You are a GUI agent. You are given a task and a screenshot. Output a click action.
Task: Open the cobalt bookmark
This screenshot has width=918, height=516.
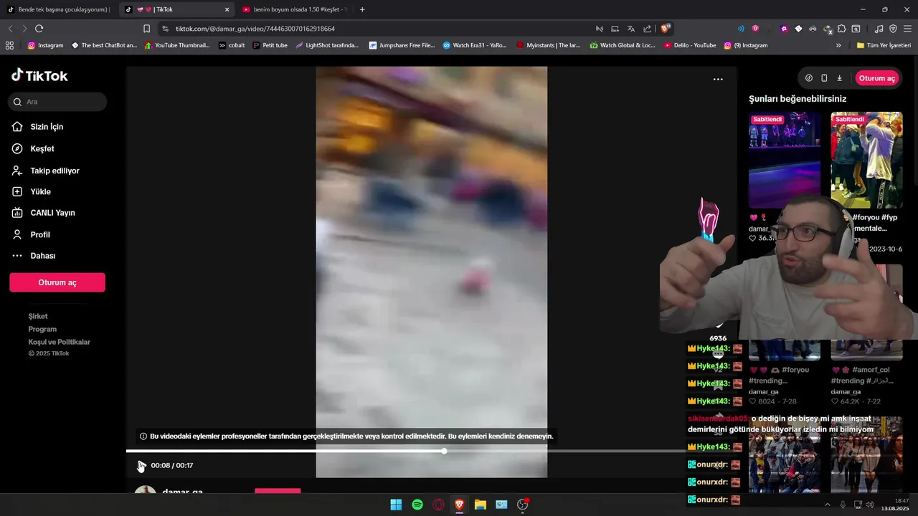pos(232,45)
